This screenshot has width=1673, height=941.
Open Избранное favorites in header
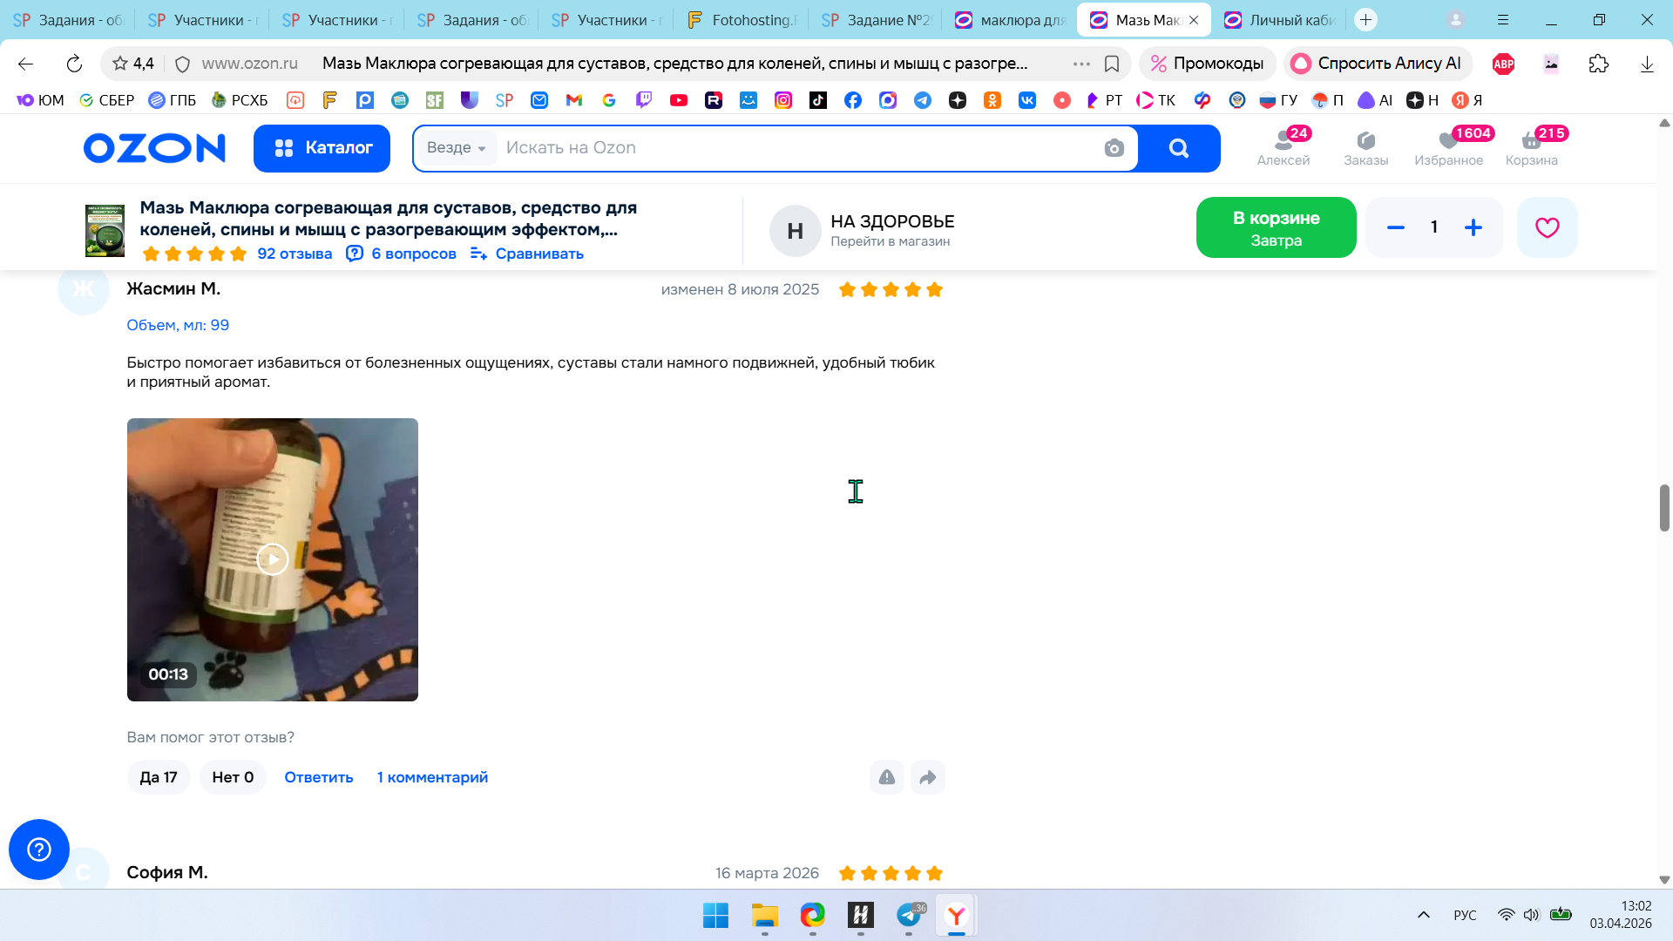[1448, 147]
